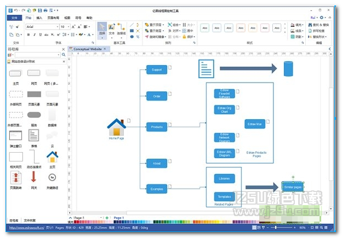Select the line drawing tool

132,25
